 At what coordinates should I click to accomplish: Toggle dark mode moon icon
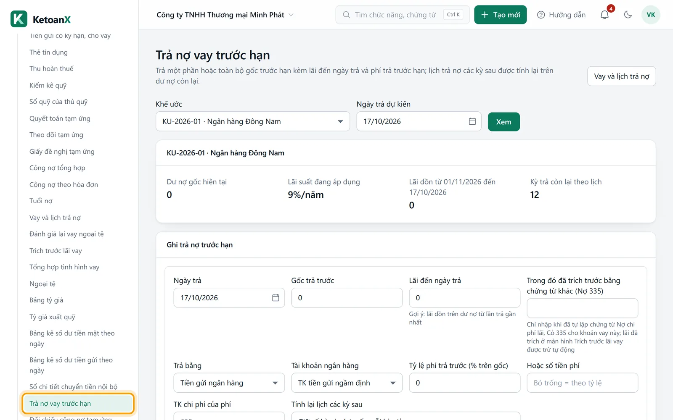[x=628, y=15]
